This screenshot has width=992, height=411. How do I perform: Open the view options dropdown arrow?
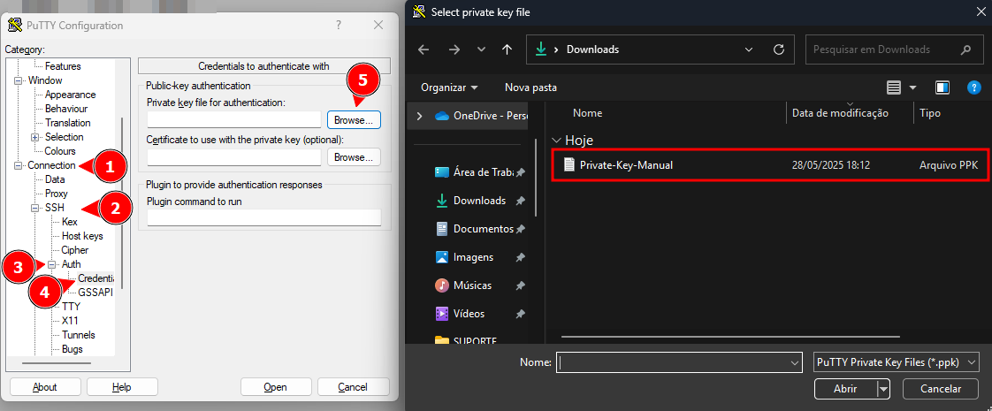tap(913, 88)
